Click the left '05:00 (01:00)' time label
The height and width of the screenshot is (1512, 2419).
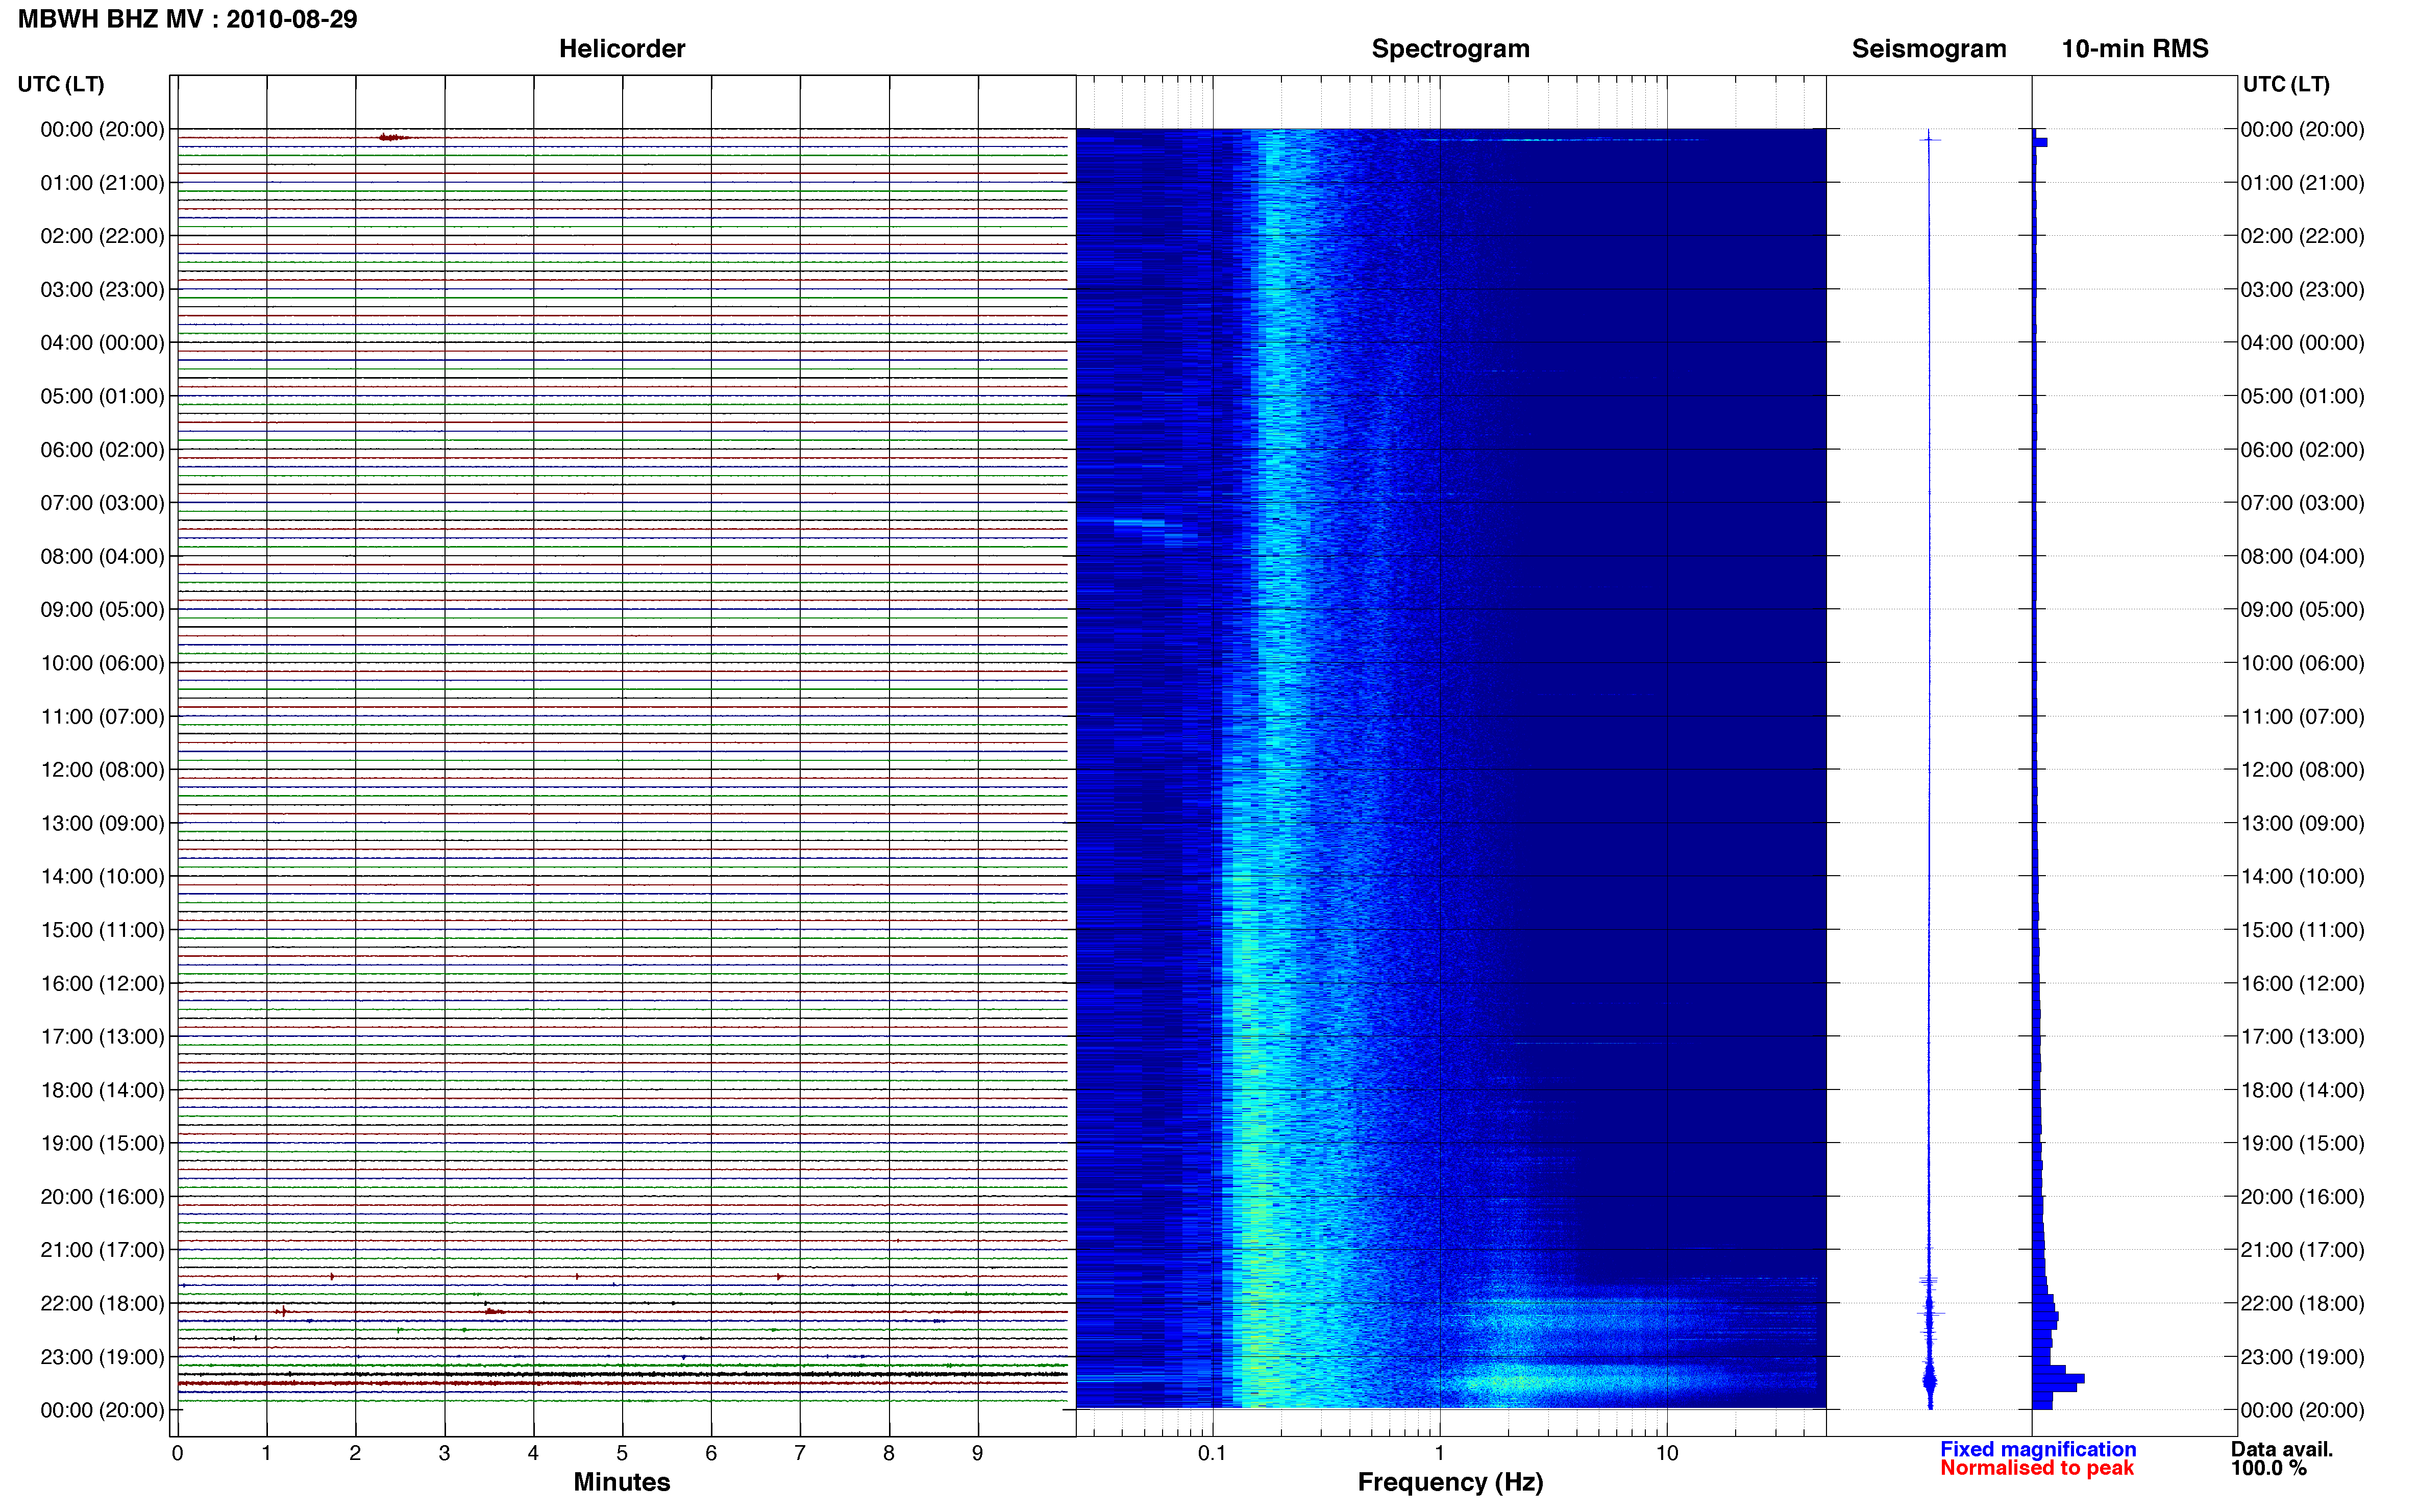pyautogui.click(x=102, y=396)
